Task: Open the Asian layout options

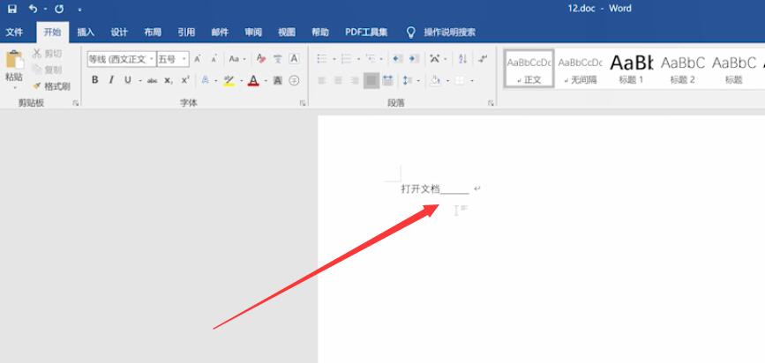Action: pos(435,59)
